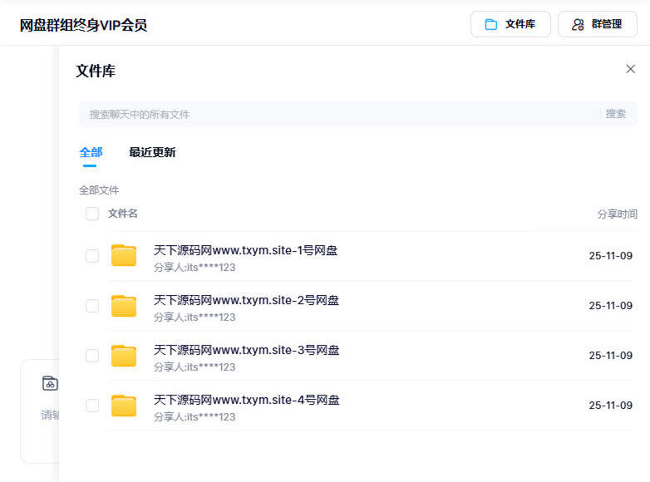Toggle the select-all checkbox beside 文件名
Image resolution: width=650 pixels, height=482 pixels.
click(x=92, y=214)
